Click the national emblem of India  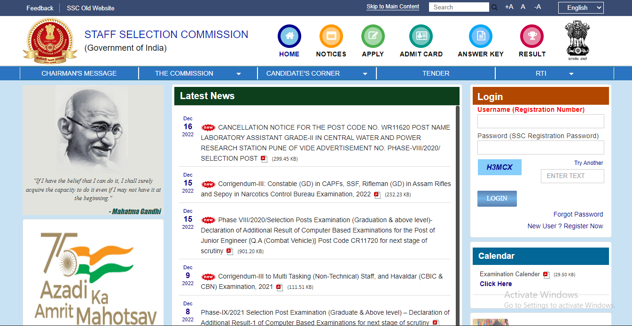point(577,41)
